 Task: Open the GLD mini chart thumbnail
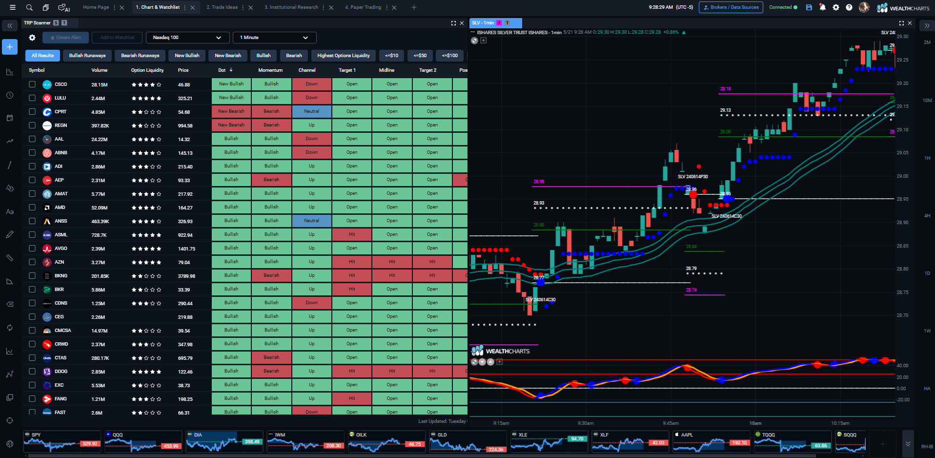(468, 442)
